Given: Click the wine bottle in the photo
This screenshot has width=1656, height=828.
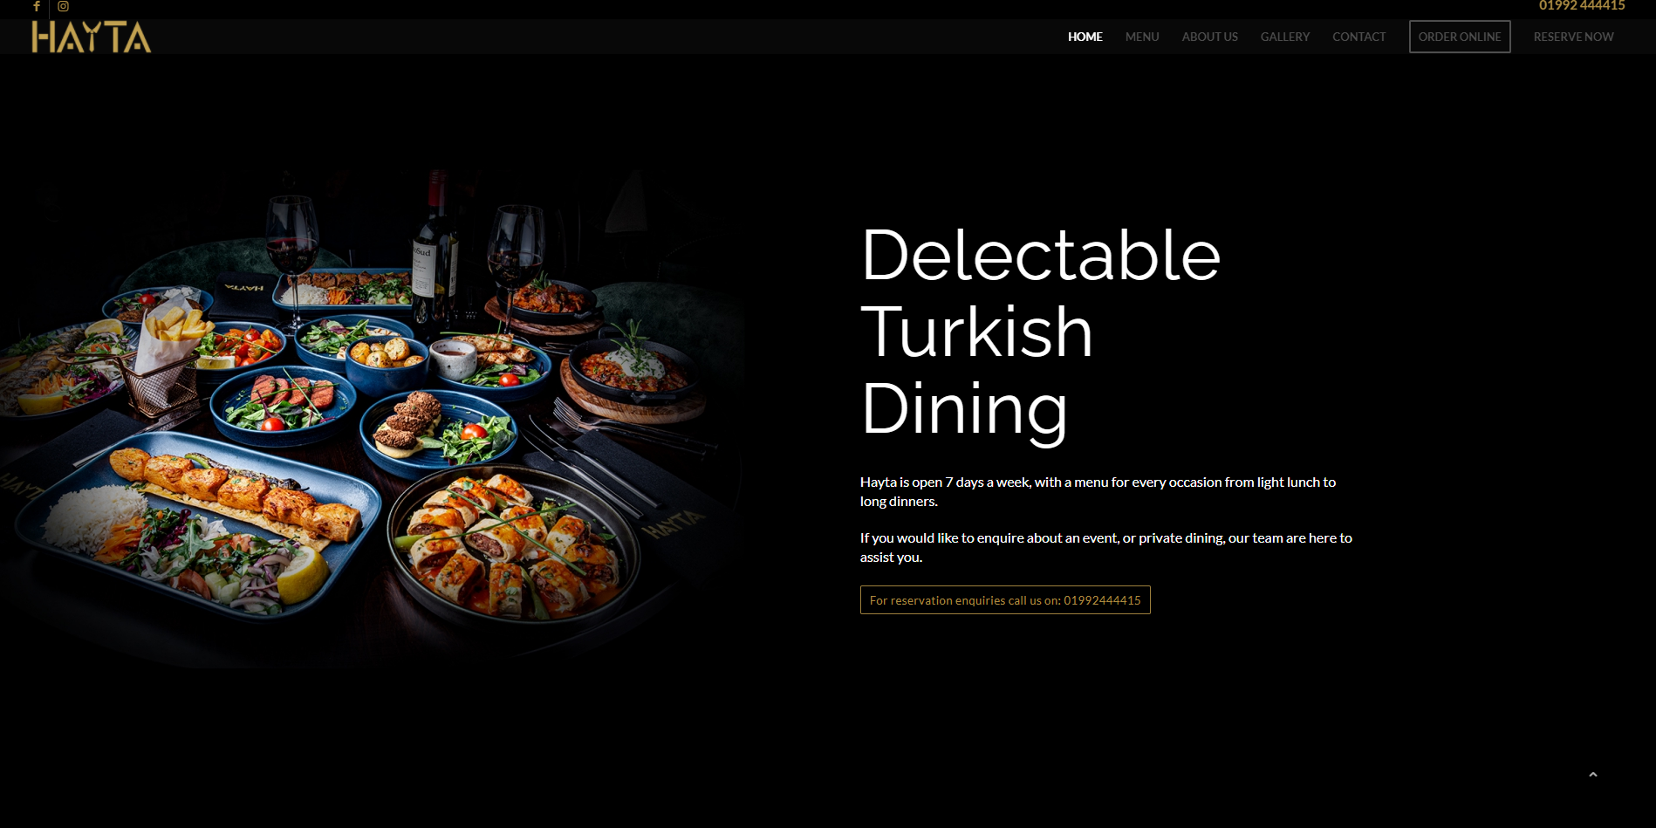Looking at the screenshot, I should pyautogui.click(x=435, y=249).
